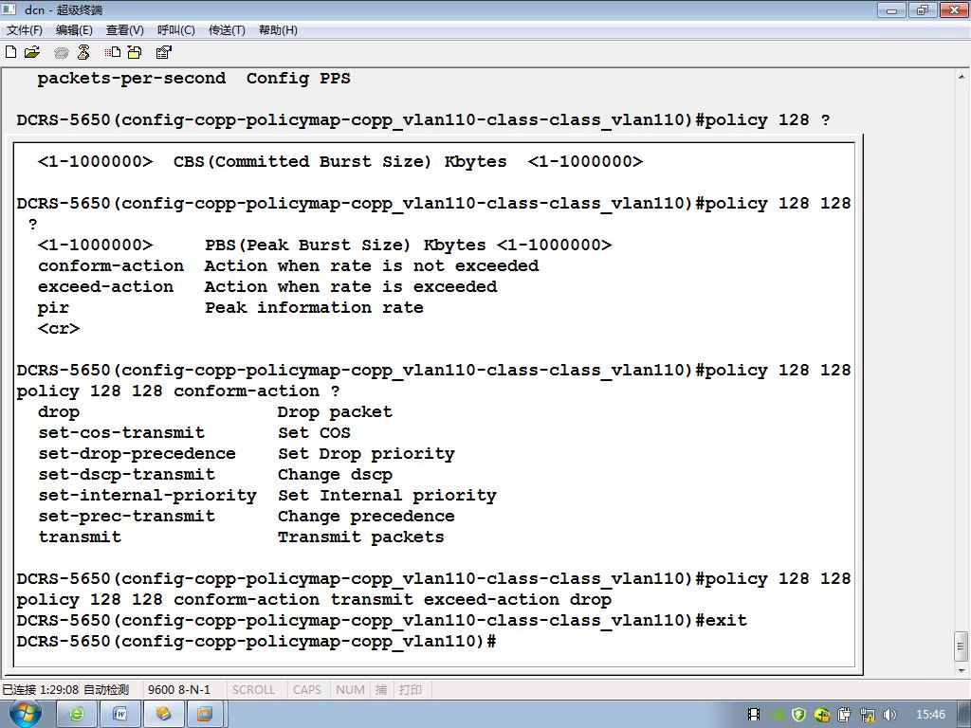Click the 打印 status indicator
971x728 pixels.
[x=410, y=689]
